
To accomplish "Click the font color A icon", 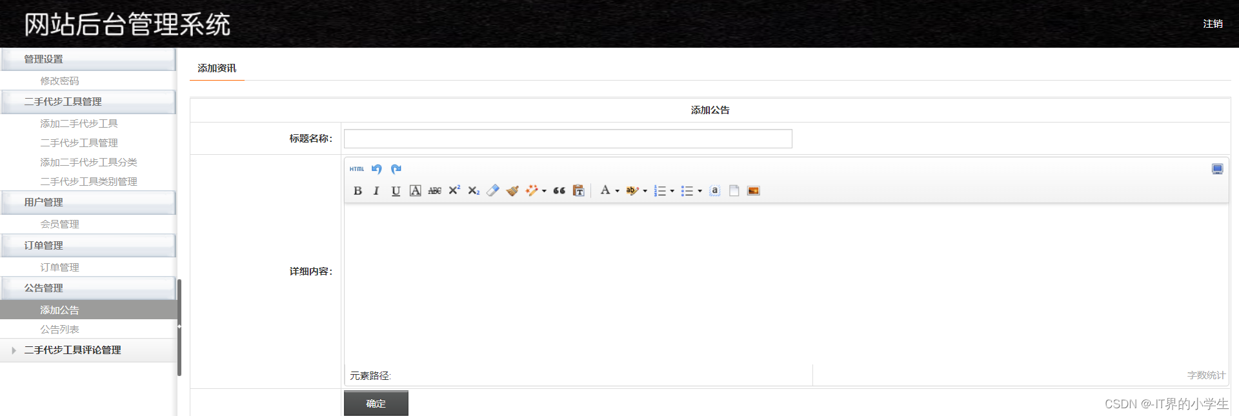I will 605,190.
